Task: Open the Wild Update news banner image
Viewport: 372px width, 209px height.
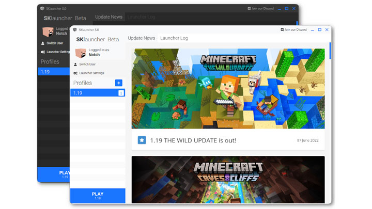Action: coord(228,89)
